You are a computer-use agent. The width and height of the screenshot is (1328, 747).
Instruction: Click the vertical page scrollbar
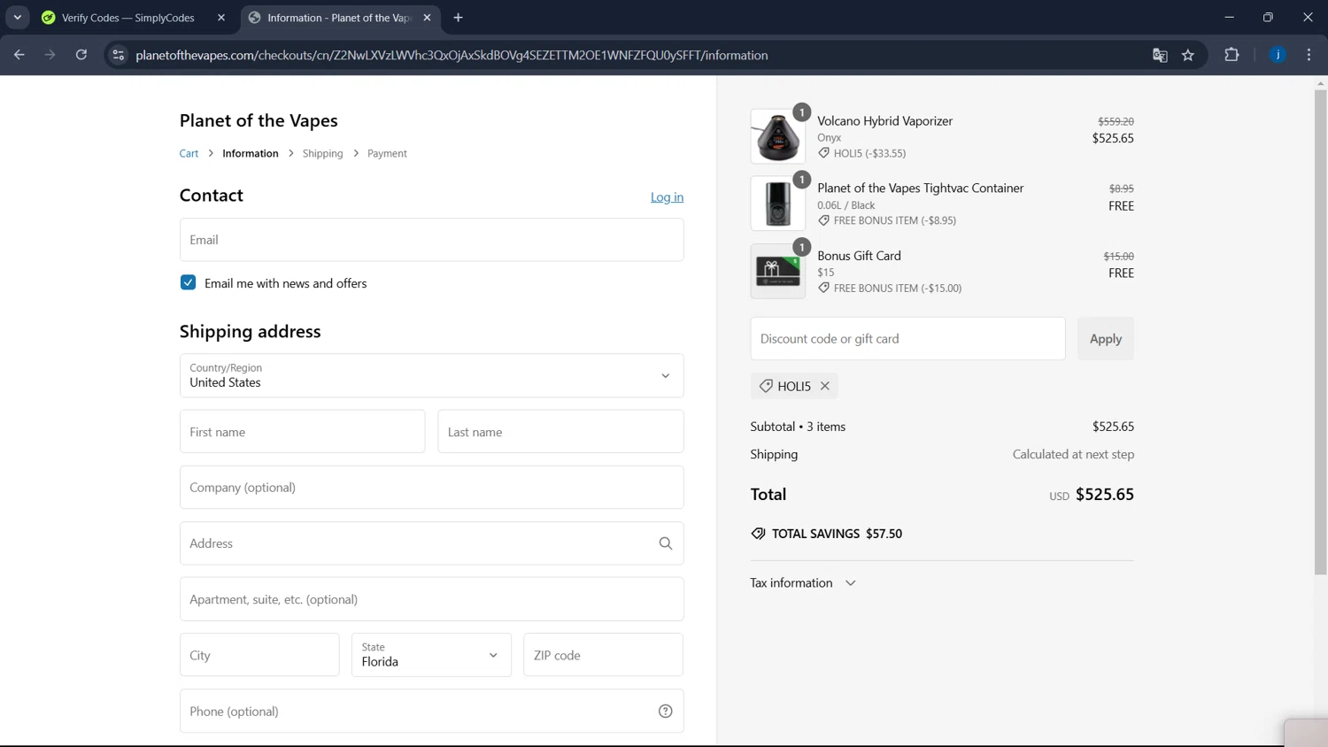[1320, 332]
